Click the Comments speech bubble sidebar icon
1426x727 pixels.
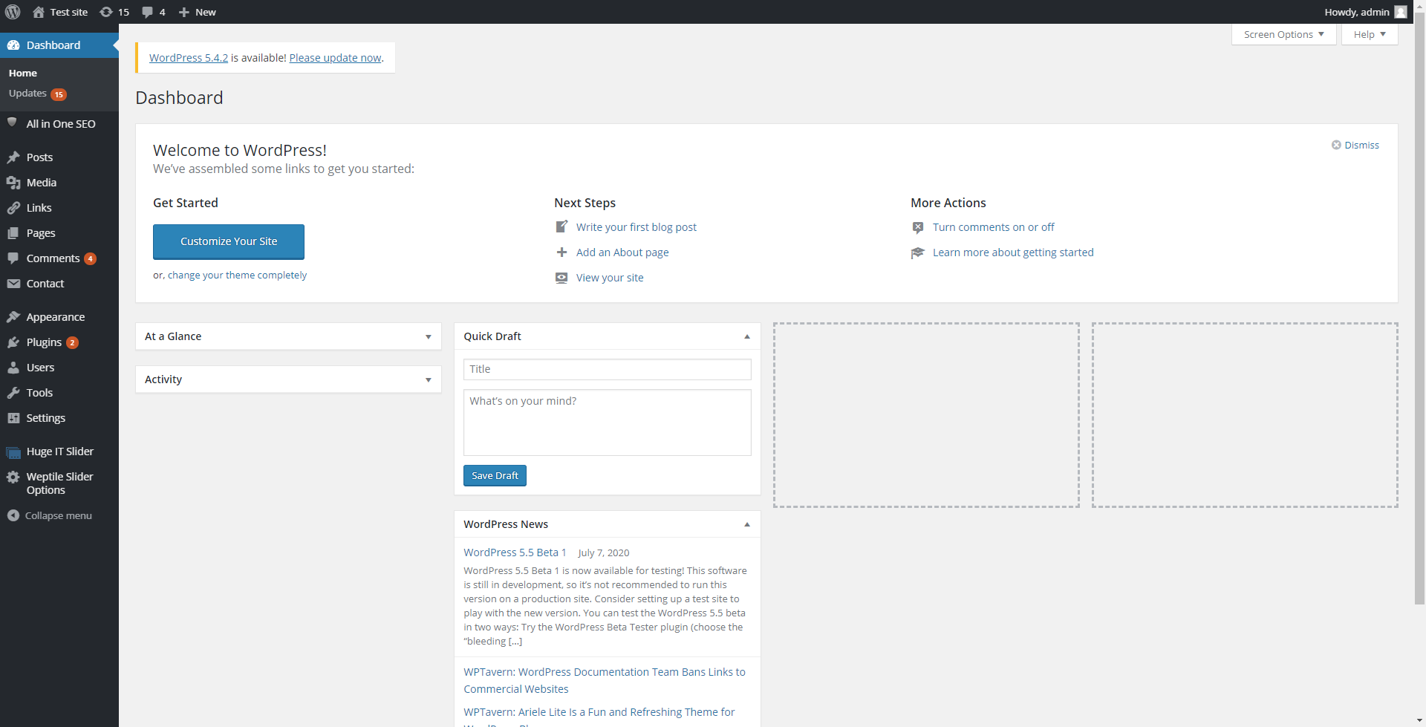(13, 258)
